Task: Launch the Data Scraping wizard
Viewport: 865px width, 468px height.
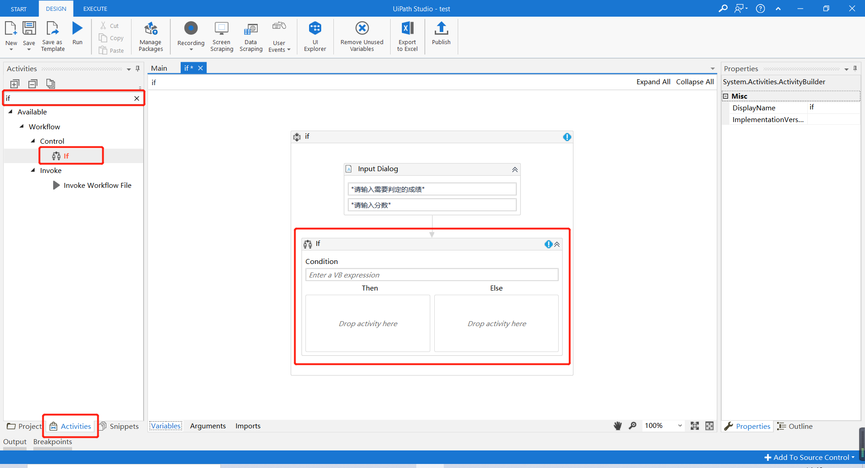Action: pos(250,36)
